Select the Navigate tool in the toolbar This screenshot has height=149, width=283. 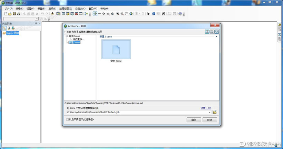coord(95,14)
